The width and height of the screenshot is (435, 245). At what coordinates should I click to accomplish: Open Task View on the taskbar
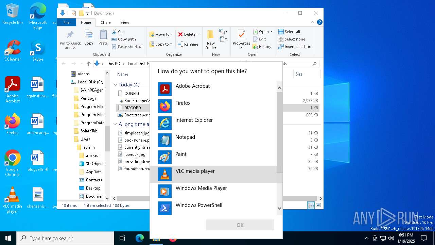(122, 238)
